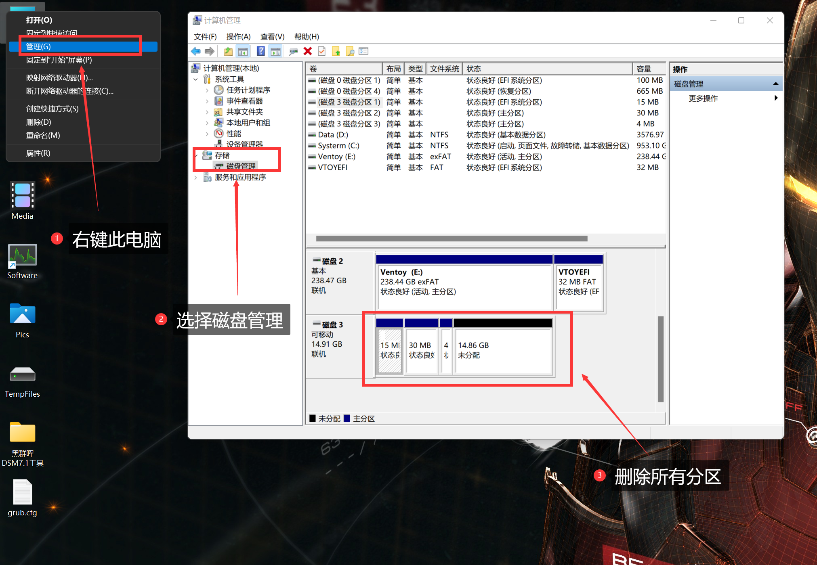Select 磁盘管理 in the storage tree
Image resolution: width=817 pixels, height=565 pixels.
pos(241,166)
